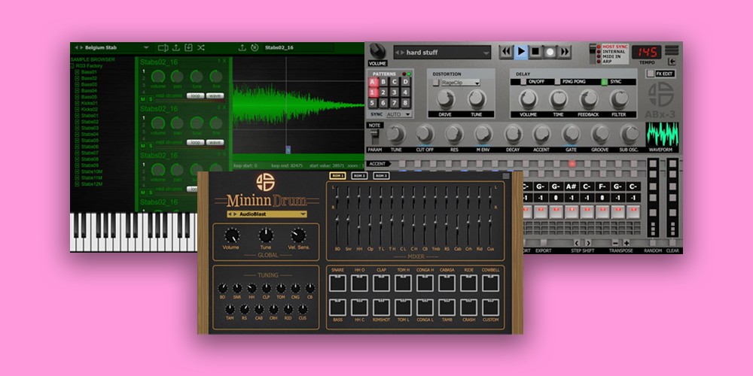753x376 pixels.
Task: Enable the Delay PING PONG checkbox
Action: coord(558,82)
